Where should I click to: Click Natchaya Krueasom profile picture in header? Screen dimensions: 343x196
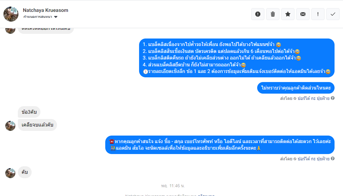pyautogui.click(x=11, y=14)
